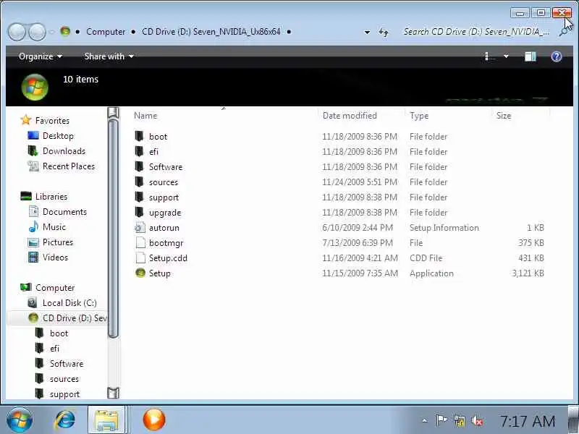The image size is (579, 434).
Task: Select the sources folder icon in file list
Action: click(x=139, y=182)
